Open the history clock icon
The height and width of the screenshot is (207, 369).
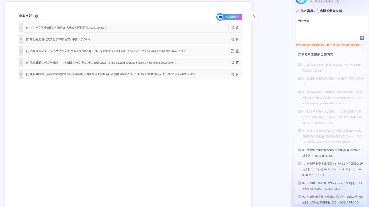tap(254, 16)
